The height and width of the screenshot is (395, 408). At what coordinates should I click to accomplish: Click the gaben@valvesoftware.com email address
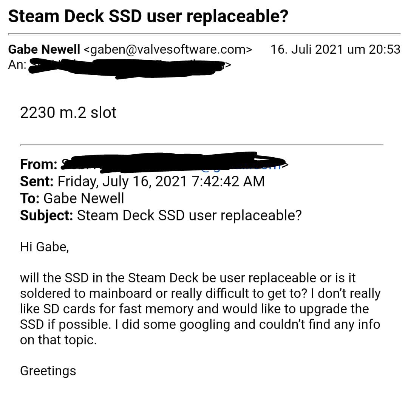click(x=167, y=50)
